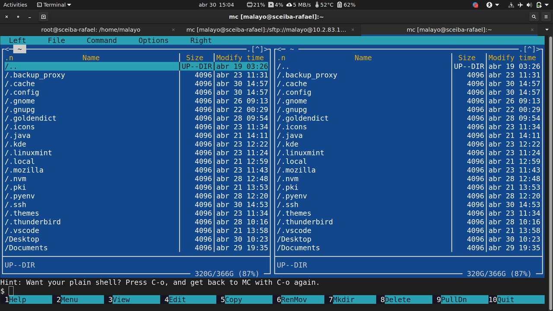Close the root@sceiba-rafael tab
The height and width of the screenshot is (311, 553).
click(174, 30)
